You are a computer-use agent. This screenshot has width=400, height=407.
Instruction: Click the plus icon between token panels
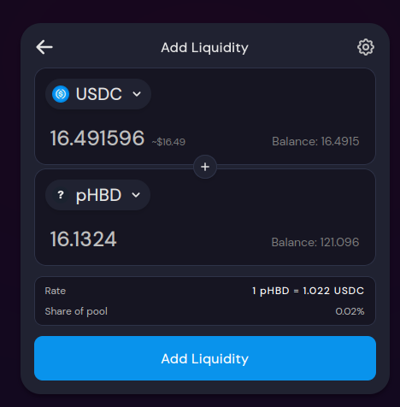pos(205,167)
